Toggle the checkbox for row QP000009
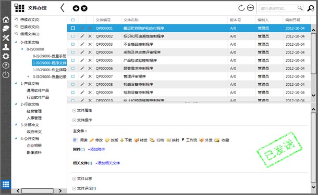The width and height of the screenshot is (318, 195). [x=73, y=93]
